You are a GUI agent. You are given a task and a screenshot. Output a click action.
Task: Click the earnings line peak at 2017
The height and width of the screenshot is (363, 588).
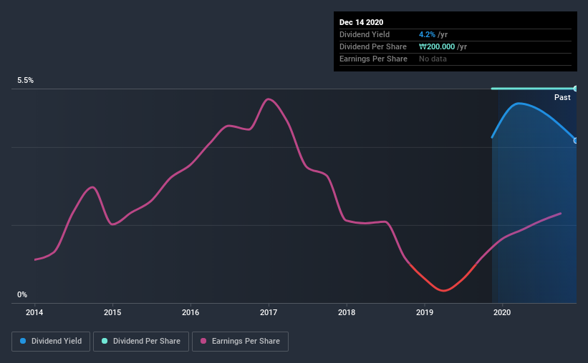click(268, 99)
